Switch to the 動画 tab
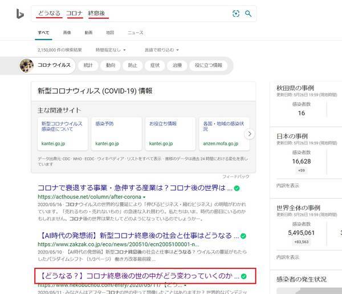This screenshot has width=342, height=294. [88, 33]
